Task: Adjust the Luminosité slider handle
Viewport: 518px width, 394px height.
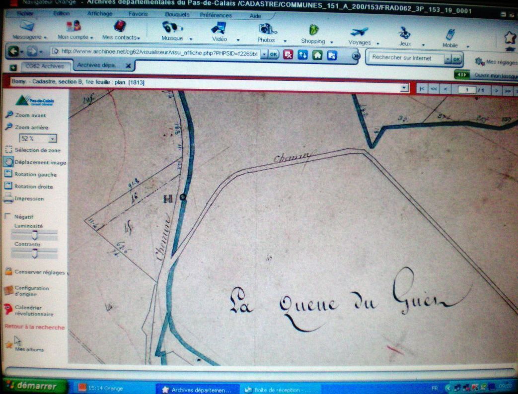Action: (x=35, y=235)
